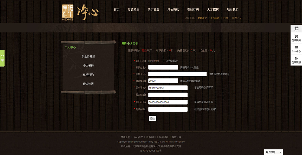Viewport: 302px width, 155px height.
Task: Click the 真实姓名 input field
Action: pos(163,67)
